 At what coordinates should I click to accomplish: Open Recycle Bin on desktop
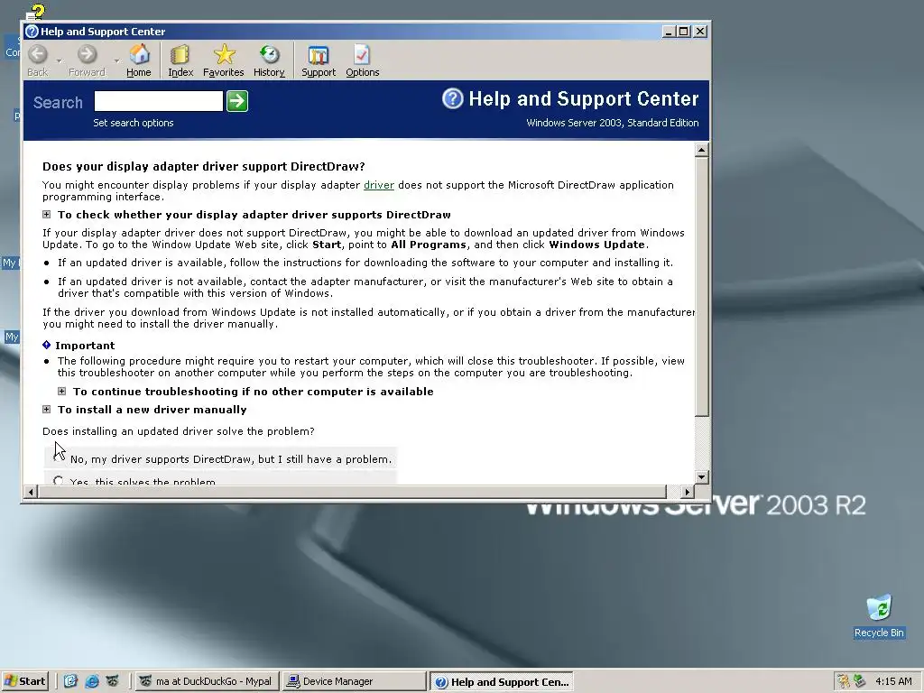click(x=879, y=616)
